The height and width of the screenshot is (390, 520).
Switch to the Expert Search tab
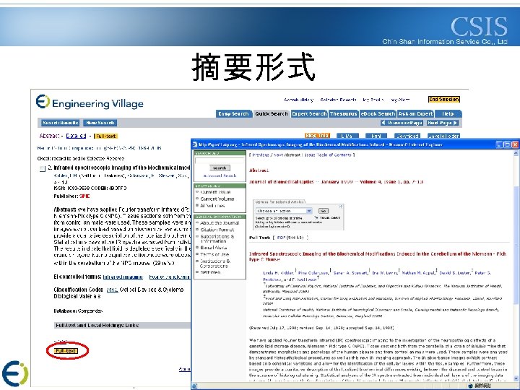309,114
